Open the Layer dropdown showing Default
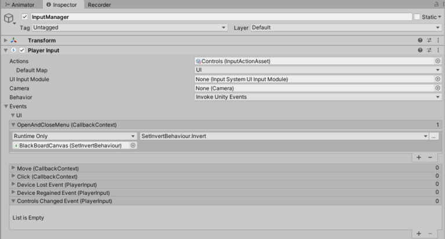445x239 pixels. 345,27
